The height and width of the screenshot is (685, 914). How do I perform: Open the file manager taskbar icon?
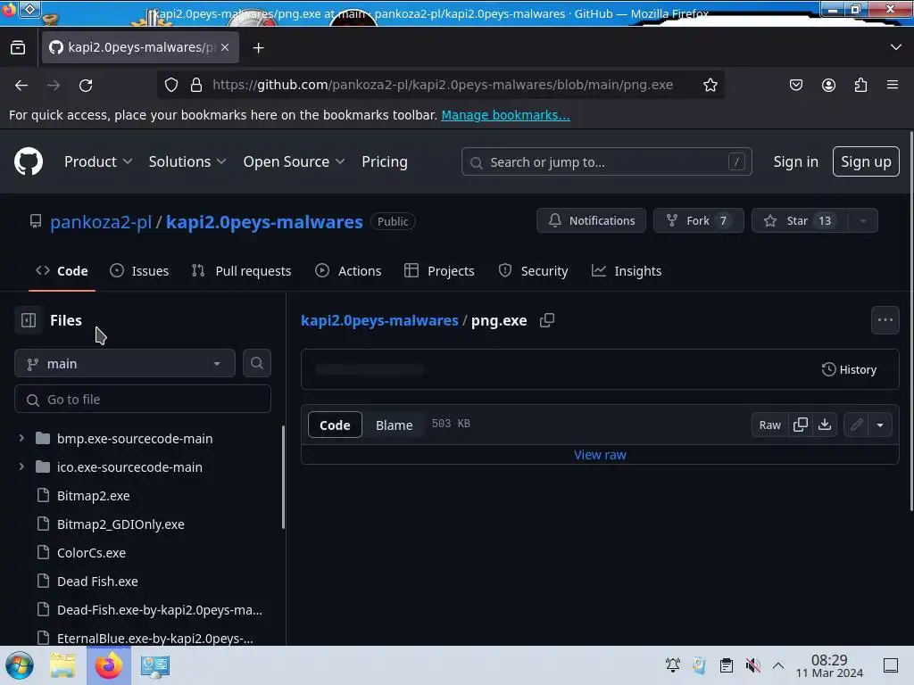[x=62, y=665]
